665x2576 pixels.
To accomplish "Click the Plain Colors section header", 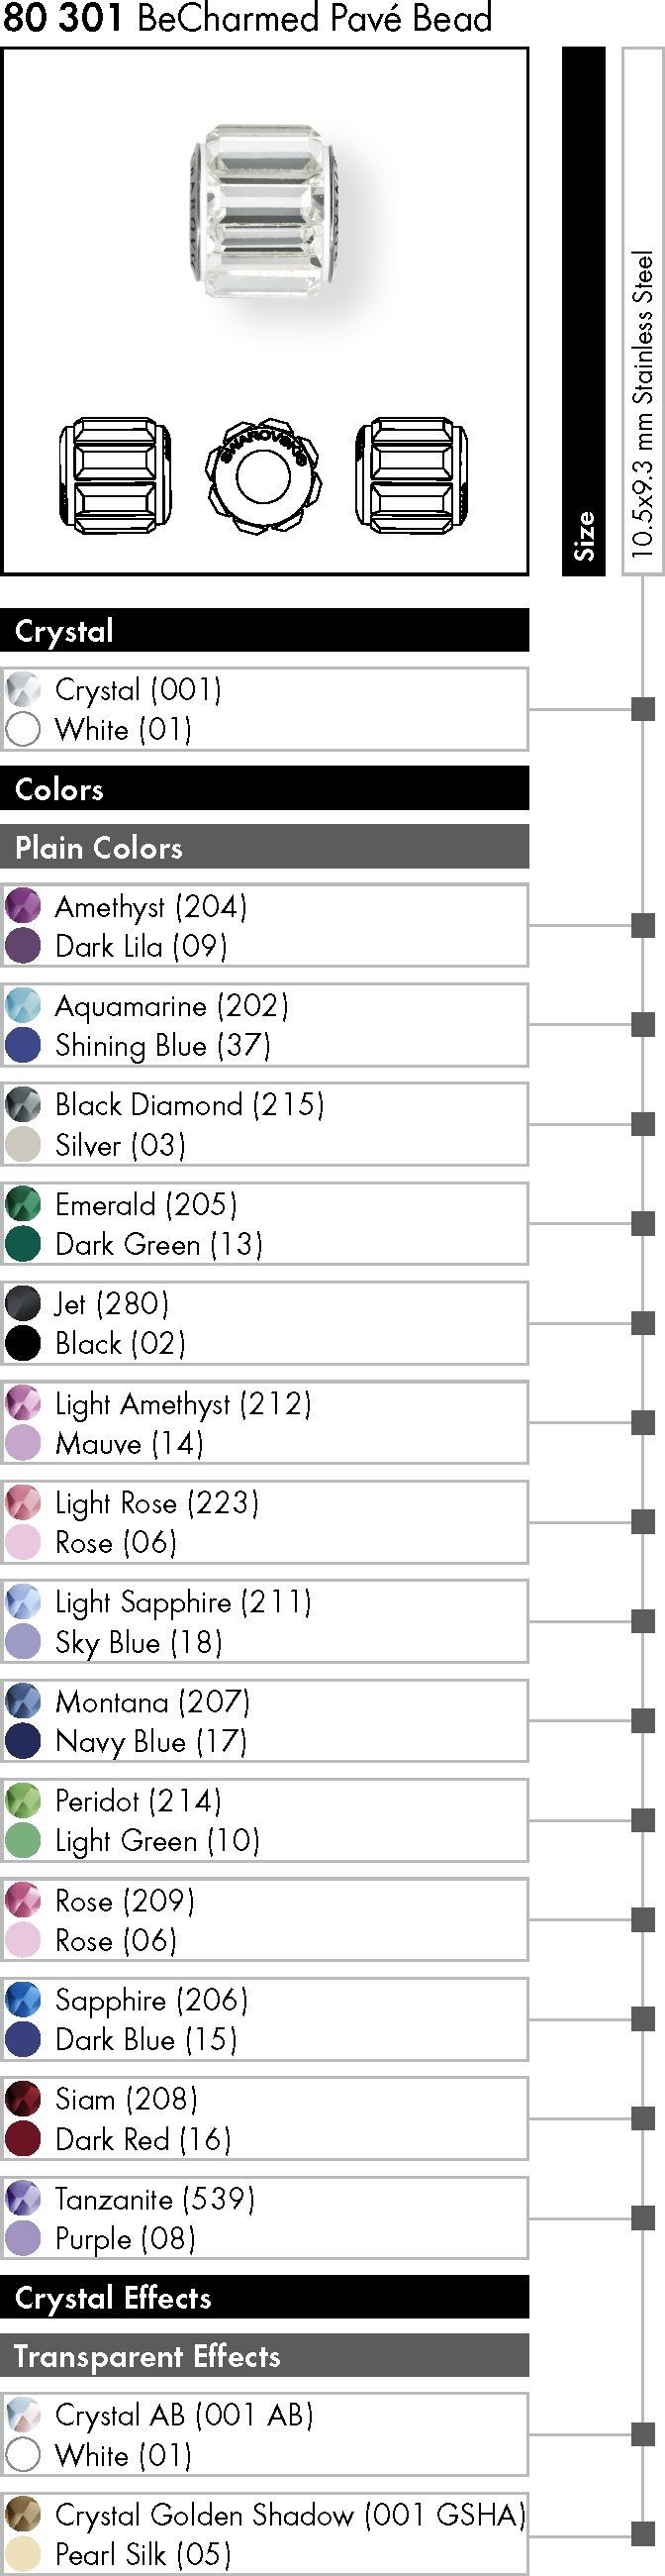I will coord(264,846).
